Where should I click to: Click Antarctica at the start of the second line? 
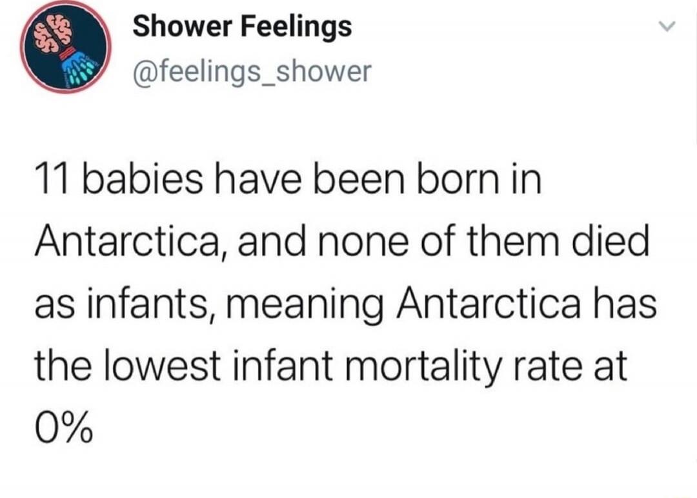point(130,242)
